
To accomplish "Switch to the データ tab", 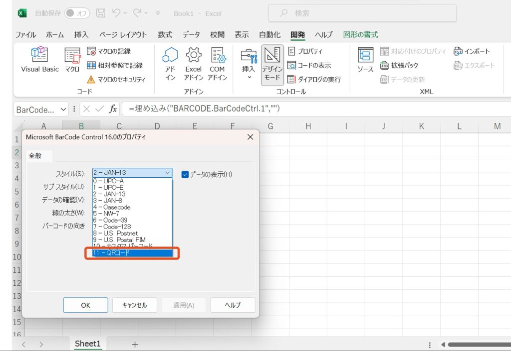I will coord(191,34).
